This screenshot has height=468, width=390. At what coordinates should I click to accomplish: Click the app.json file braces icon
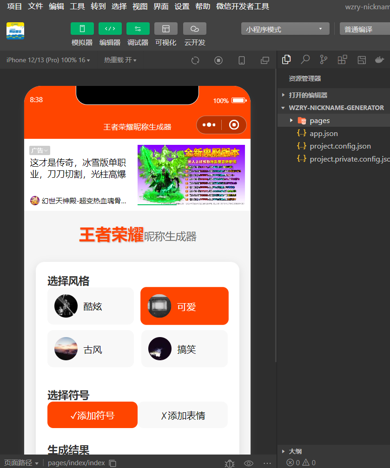(302, 133)
